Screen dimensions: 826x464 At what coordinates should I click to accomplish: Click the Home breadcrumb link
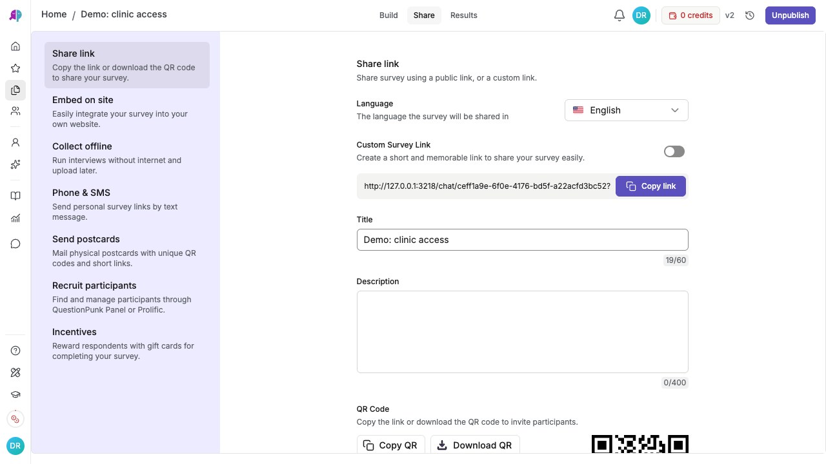tap(54, 14)
